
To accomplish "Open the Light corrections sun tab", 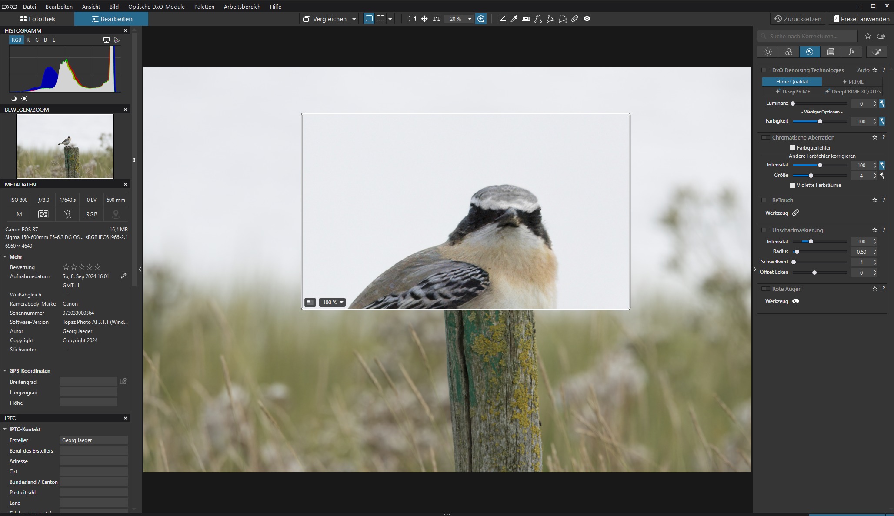I will pos(768,52).
